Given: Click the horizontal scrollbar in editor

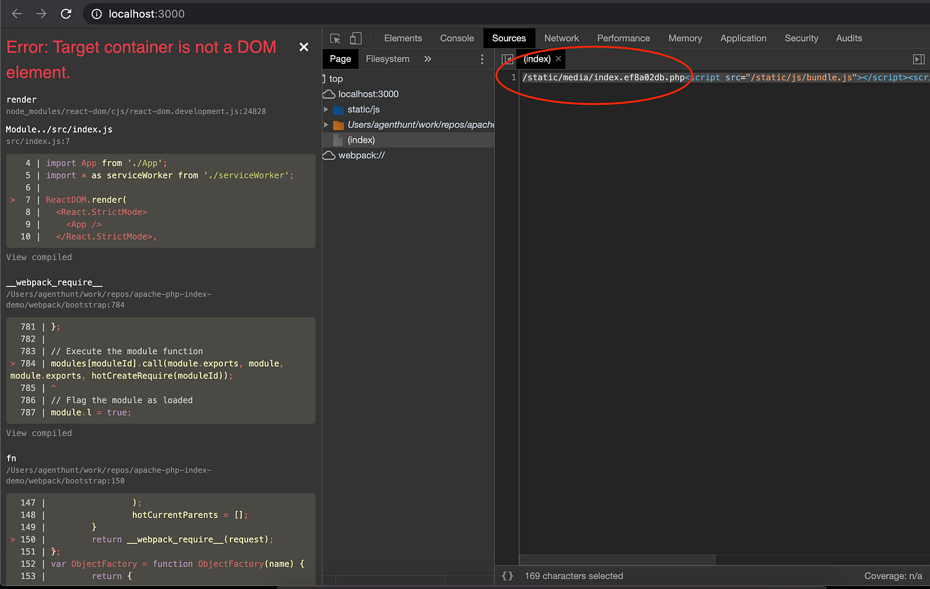Looking at the screenshot, I should point(617,560).
